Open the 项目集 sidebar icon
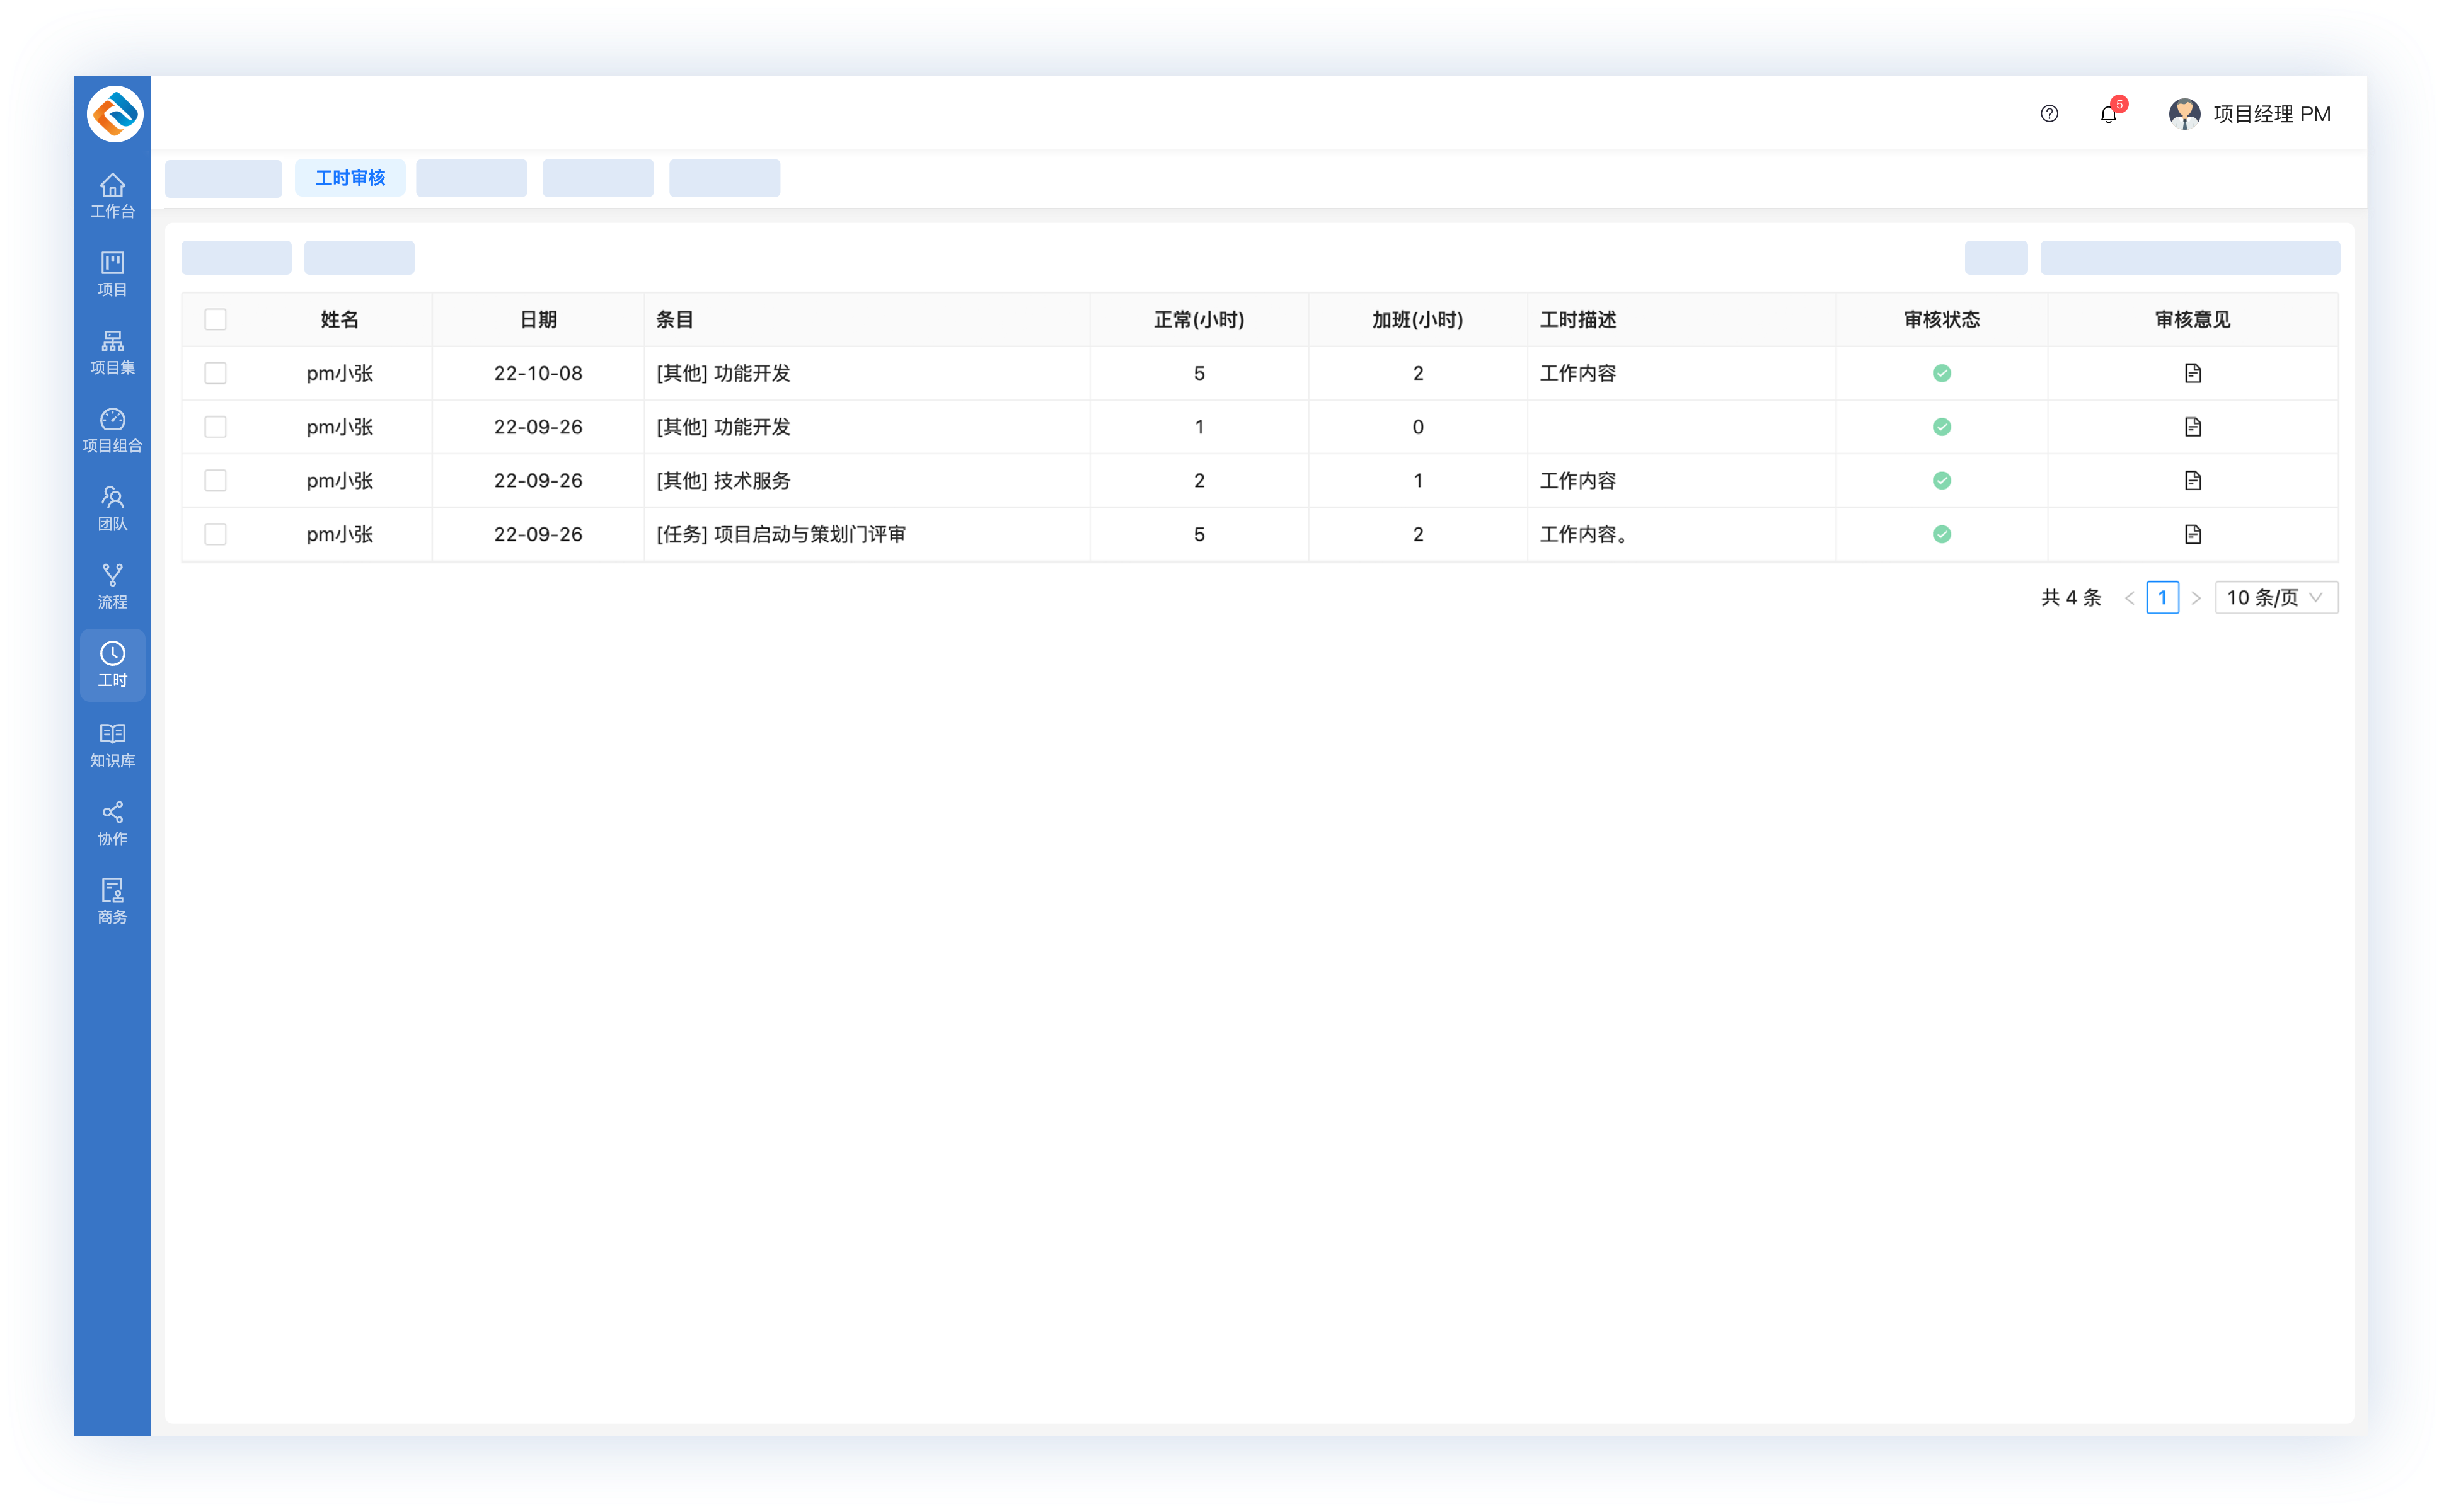The height and width of the screenshot is (1512, 2444). [112, 351]
